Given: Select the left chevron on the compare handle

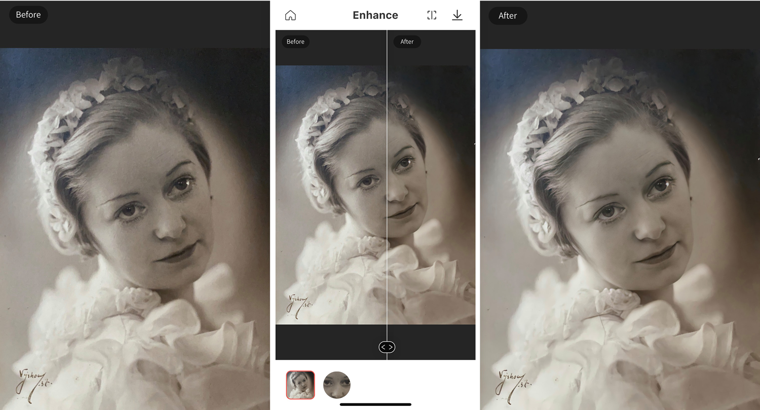Looking at the screenshot, I should pyautogui.click(x=384, y=347).
